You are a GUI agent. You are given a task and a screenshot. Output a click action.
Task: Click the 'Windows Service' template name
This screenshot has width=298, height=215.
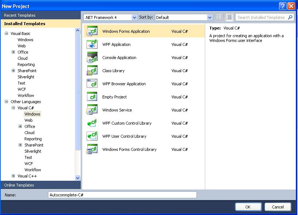click(x=117, y=110)
